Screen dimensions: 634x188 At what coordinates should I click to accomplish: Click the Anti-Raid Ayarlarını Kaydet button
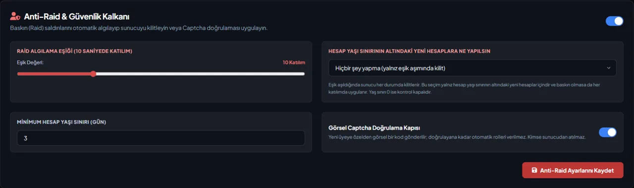tap(573, 170)
